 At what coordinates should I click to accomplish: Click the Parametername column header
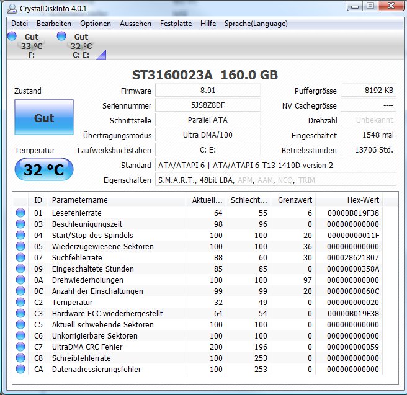(x=117, y=200)
